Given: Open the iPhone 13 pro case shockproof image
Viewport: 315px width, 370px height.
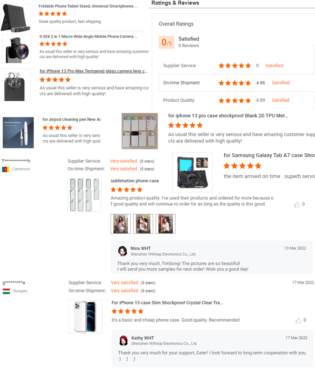Looking at the screenshot, I should point(140,131).
